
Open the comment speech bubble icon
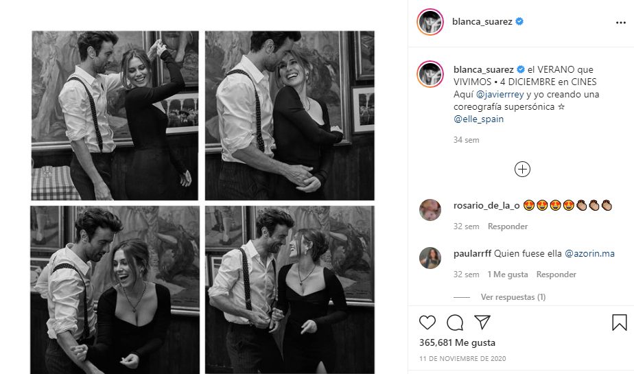pos(454,323)
